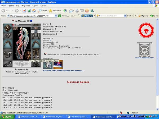
Task: Refresh the page with green arrows icon
Action: 29,11
